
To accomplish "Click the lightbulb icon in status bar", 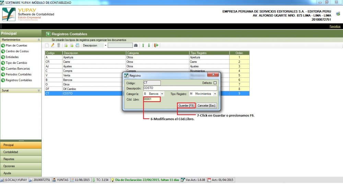I will (113, 180).
